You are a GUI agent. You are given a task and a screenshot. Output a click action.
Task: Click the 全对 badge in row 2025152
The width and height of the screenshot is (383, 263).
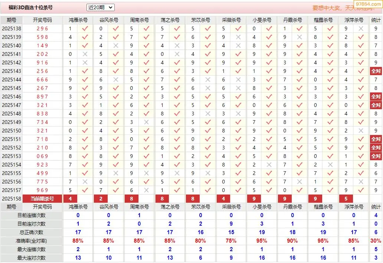point(376,148)
